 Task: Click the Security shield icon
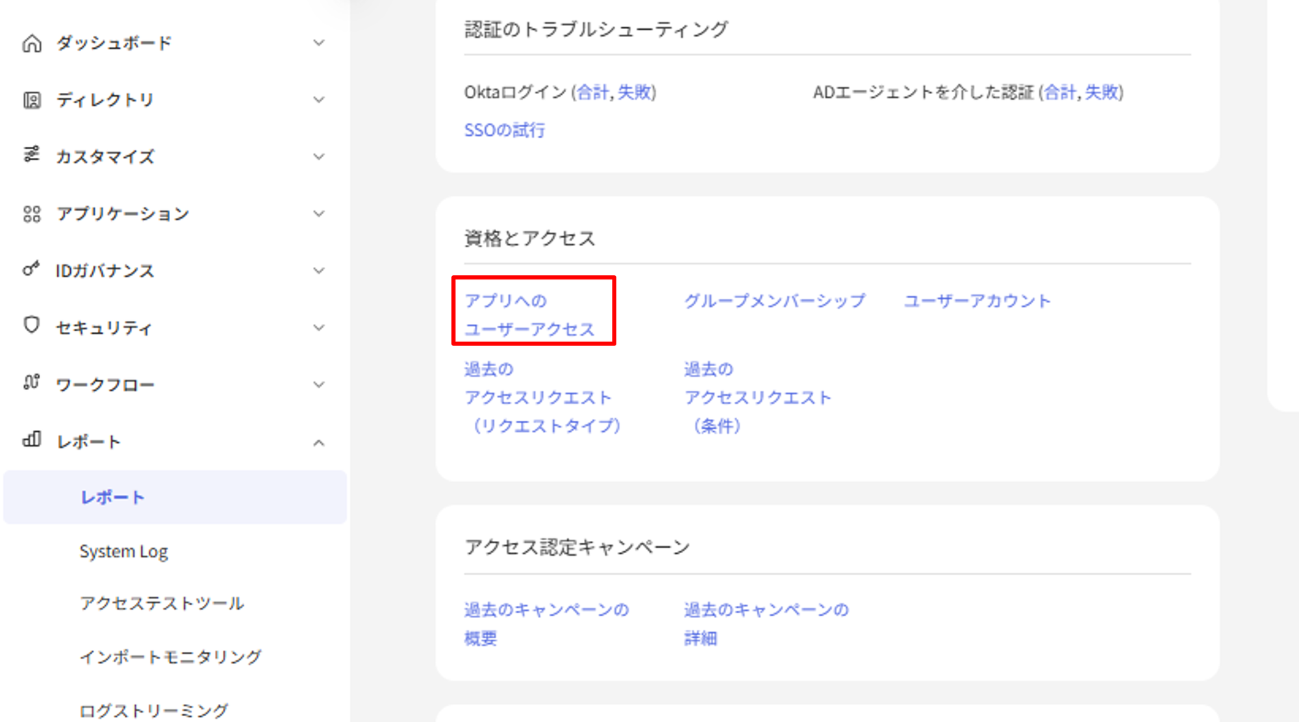click(x=31, y=325)
